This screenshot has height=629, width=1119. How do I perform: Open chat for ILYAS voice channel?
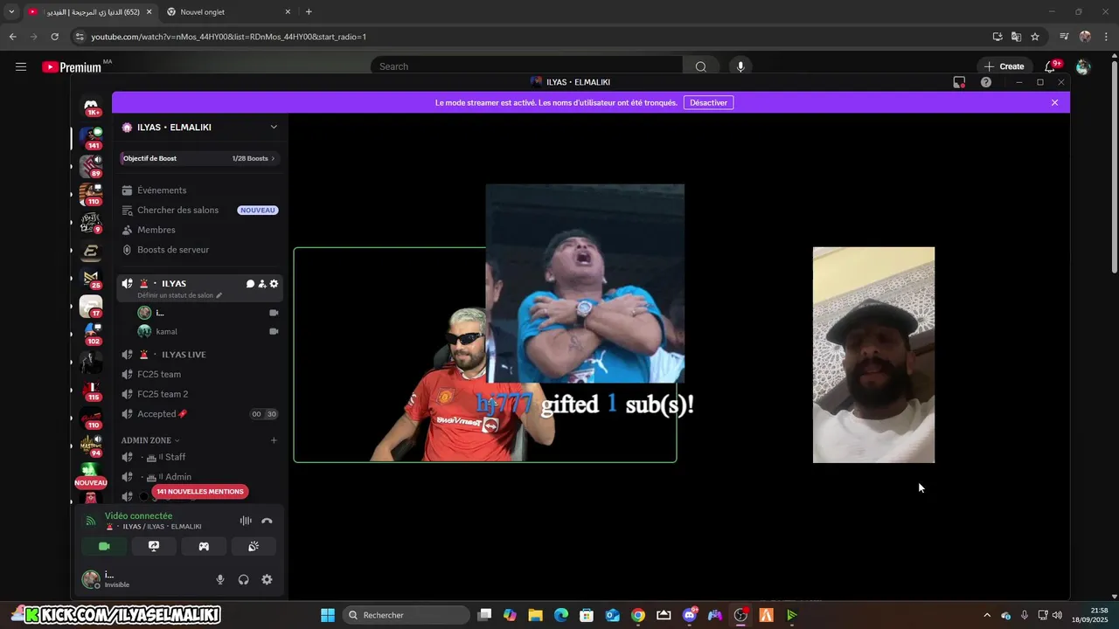click(250, 284)
